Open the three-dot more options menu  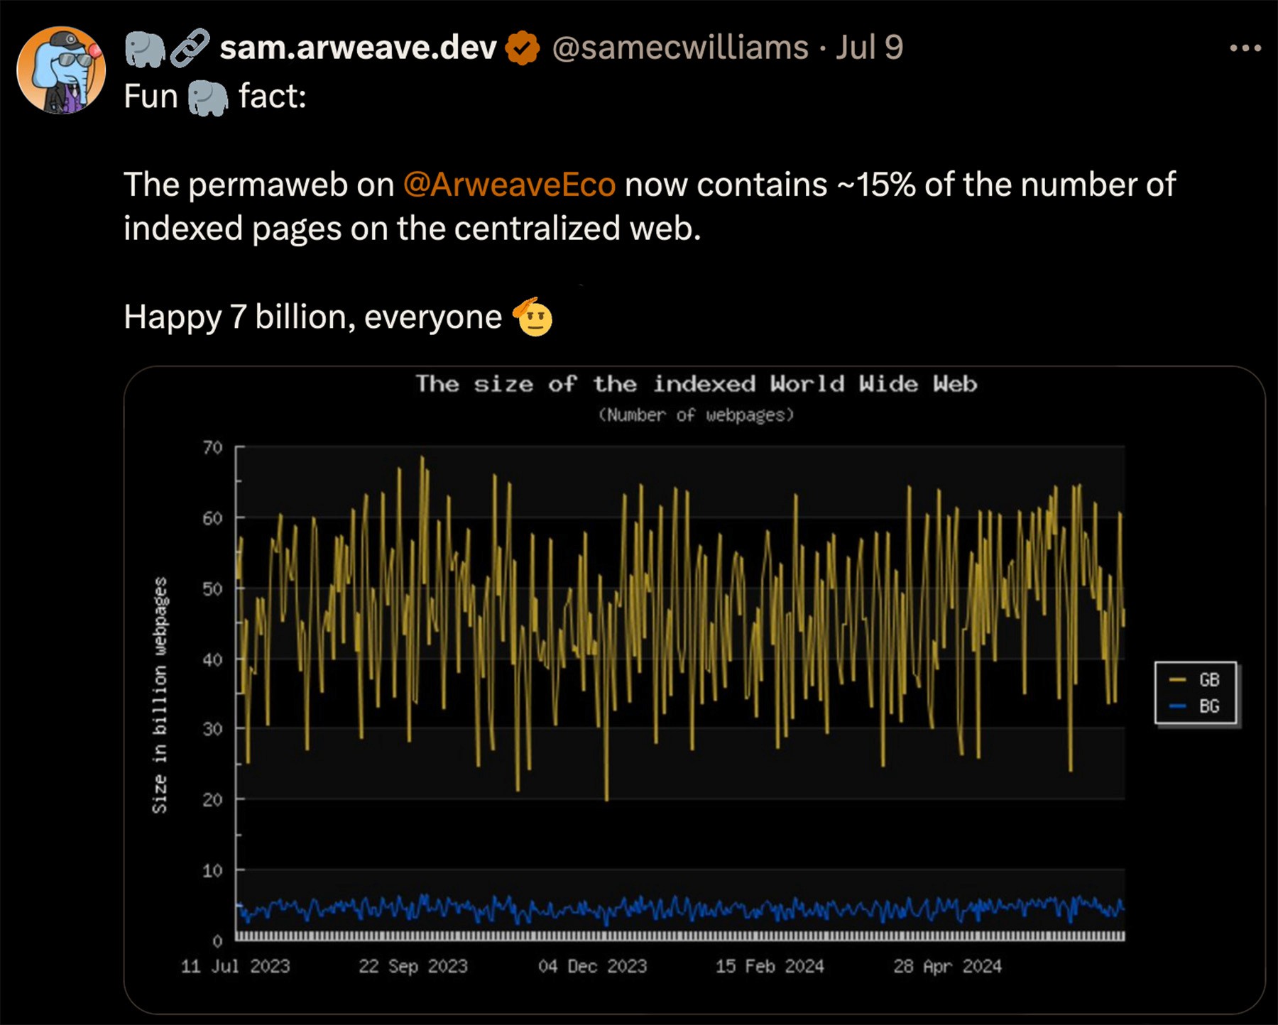1245,48
